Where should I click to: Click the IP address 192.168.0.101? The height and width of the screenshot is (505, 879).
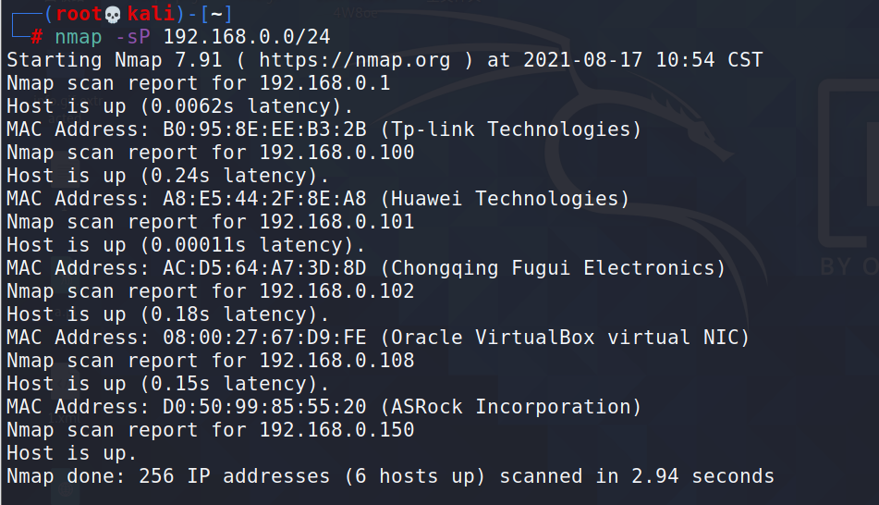coord(336,222)
